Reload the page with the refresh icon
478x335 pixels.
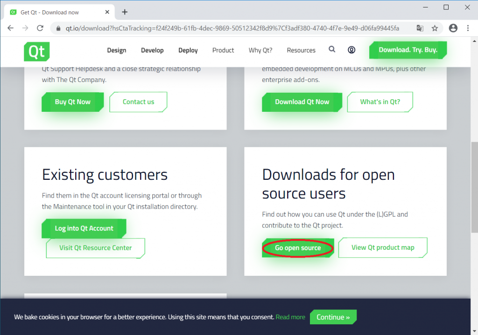(41, 28)
